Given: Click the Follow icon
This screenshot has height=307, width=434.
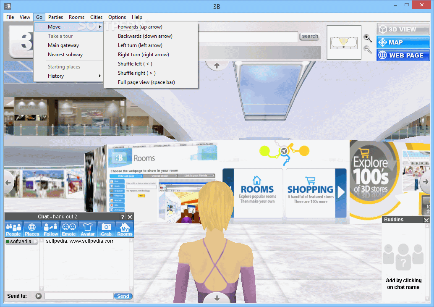Looking at the screenshot, I should [51, 229].
